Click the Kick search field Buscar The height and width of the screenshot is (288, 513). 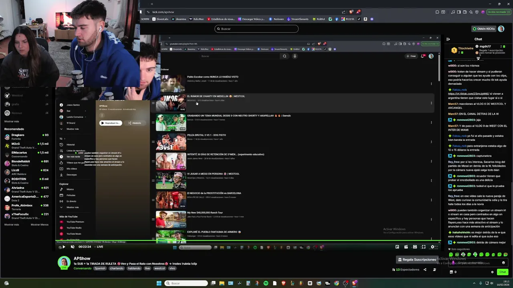coord(256,29)
